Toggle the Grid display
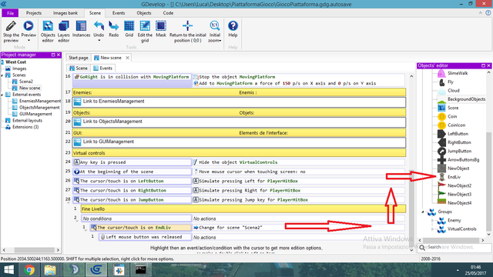 pyautogui.click(x=129, y=29)
